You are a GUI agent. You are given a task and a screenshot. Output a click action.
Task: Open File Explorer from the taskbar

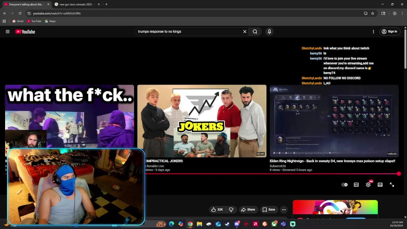coord(199,224)
